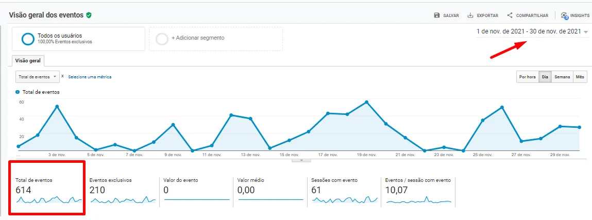Click the 19 de nov. peak data point
The width and height of the screenshot is (592, 220).
pyautogui.click(x=366, y=102)
